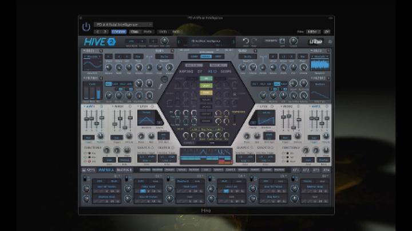The image size is (412, 231).
Task: Click the Filter1 input level bars display
Action: pos(93,91)
